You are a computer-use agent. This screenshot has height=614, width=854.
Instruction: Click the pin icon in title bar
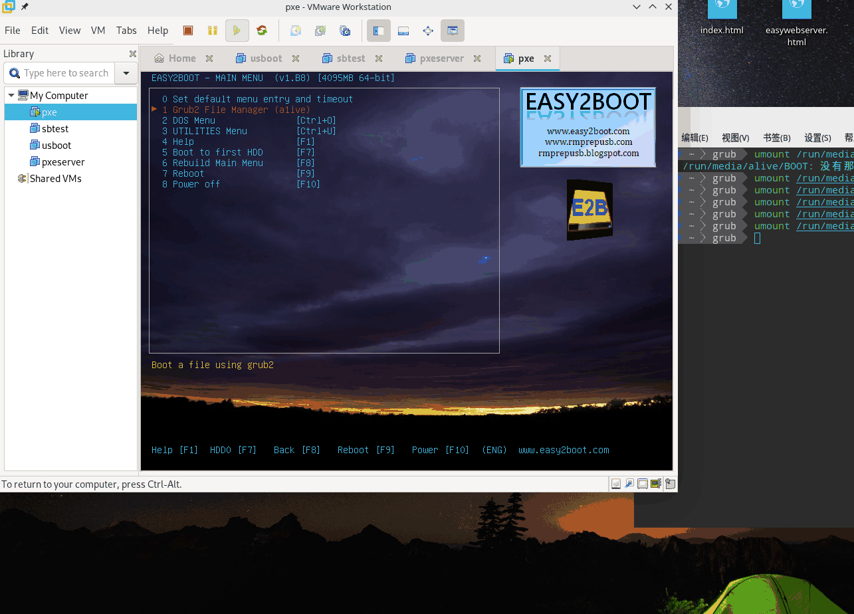(x=25, y=7)
